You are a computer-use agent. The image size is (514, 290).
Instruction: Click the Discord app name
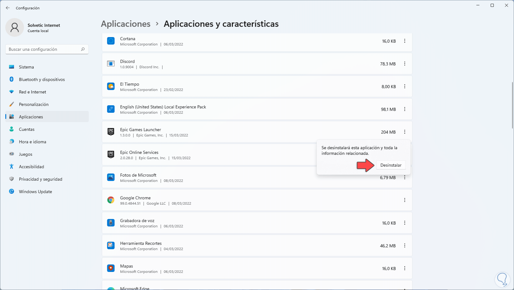127,61
